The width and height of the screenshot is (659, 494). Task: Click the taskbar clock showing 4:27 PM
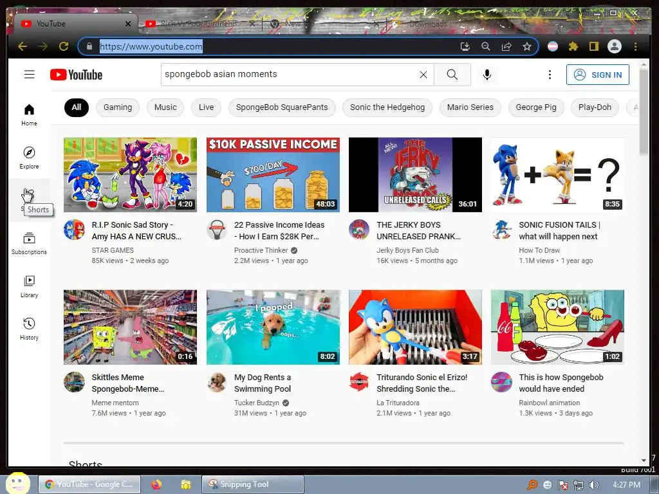click(626, 485)
